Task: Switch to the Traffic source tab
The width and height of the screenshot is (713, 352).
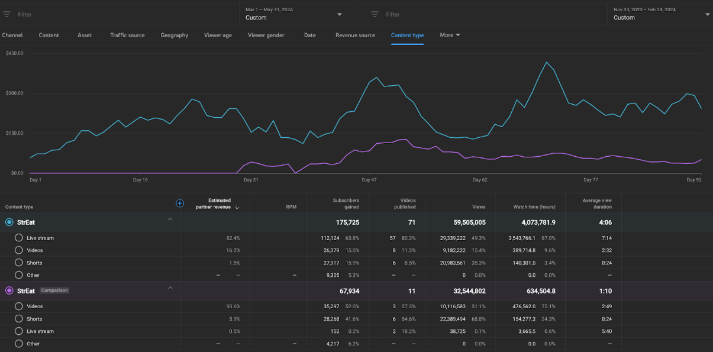Action: (x=127, y=35)
